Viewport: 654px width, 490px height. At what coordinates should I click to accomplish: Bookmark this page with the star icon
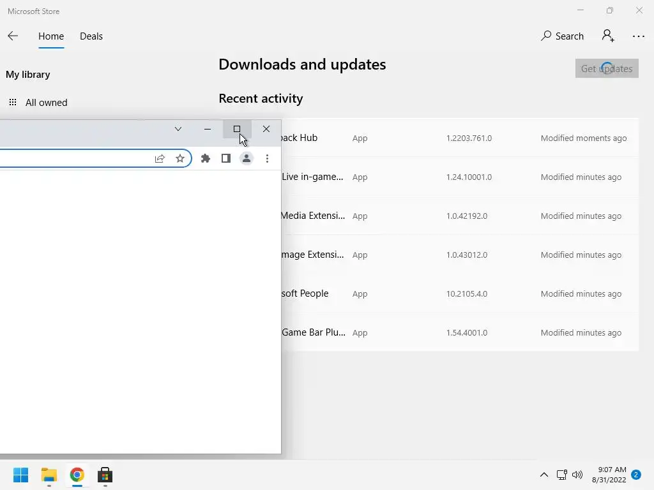coord(179,158)
